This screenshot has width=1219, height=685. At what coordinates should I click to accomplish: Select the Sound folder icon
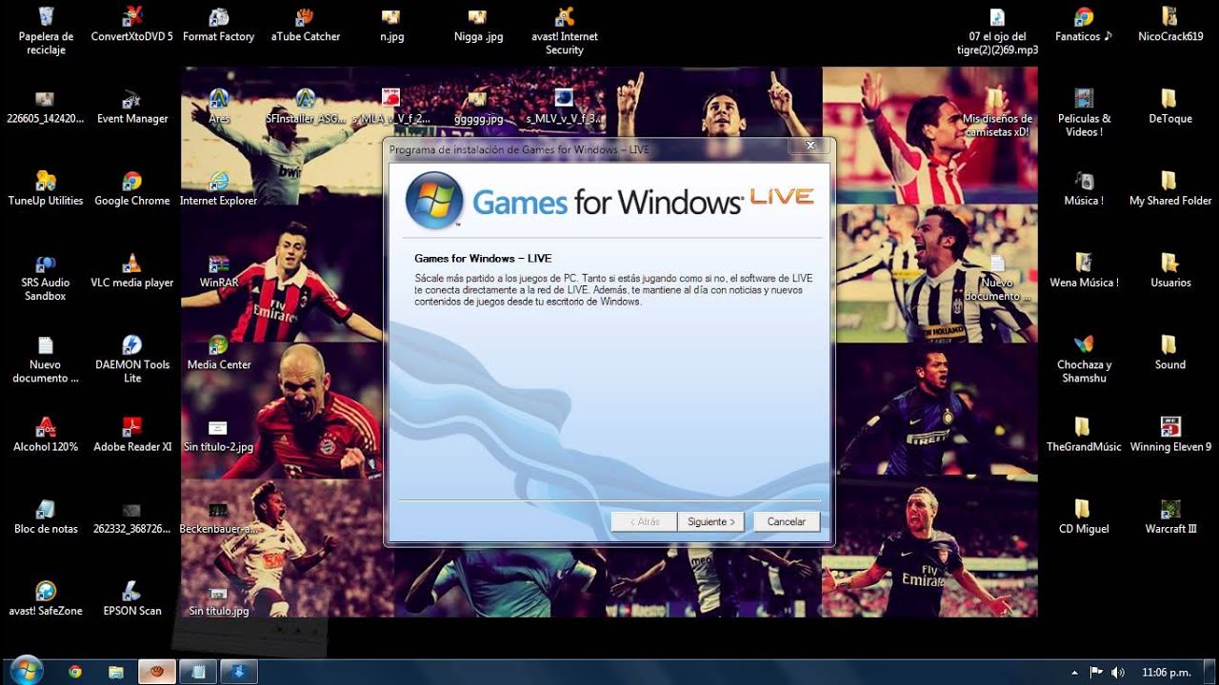(1170, 353)
